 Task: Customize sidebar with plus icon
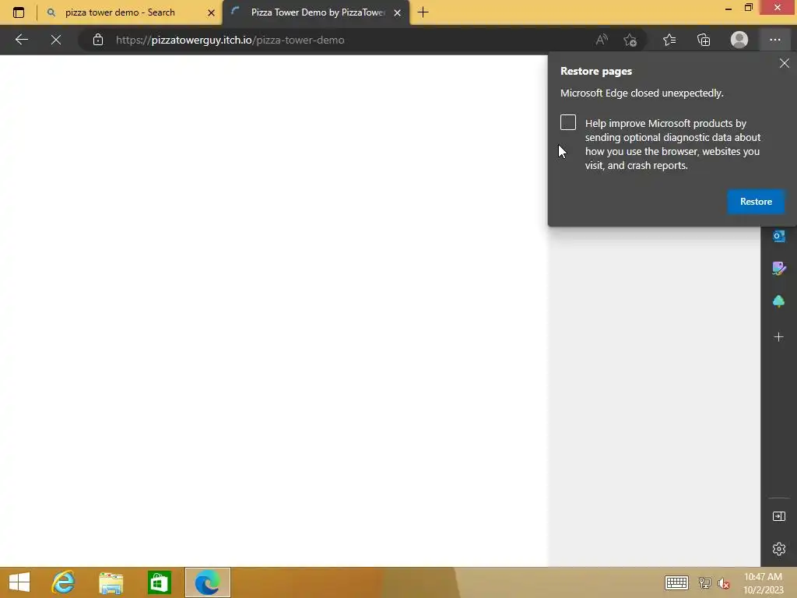pos(778,336)
